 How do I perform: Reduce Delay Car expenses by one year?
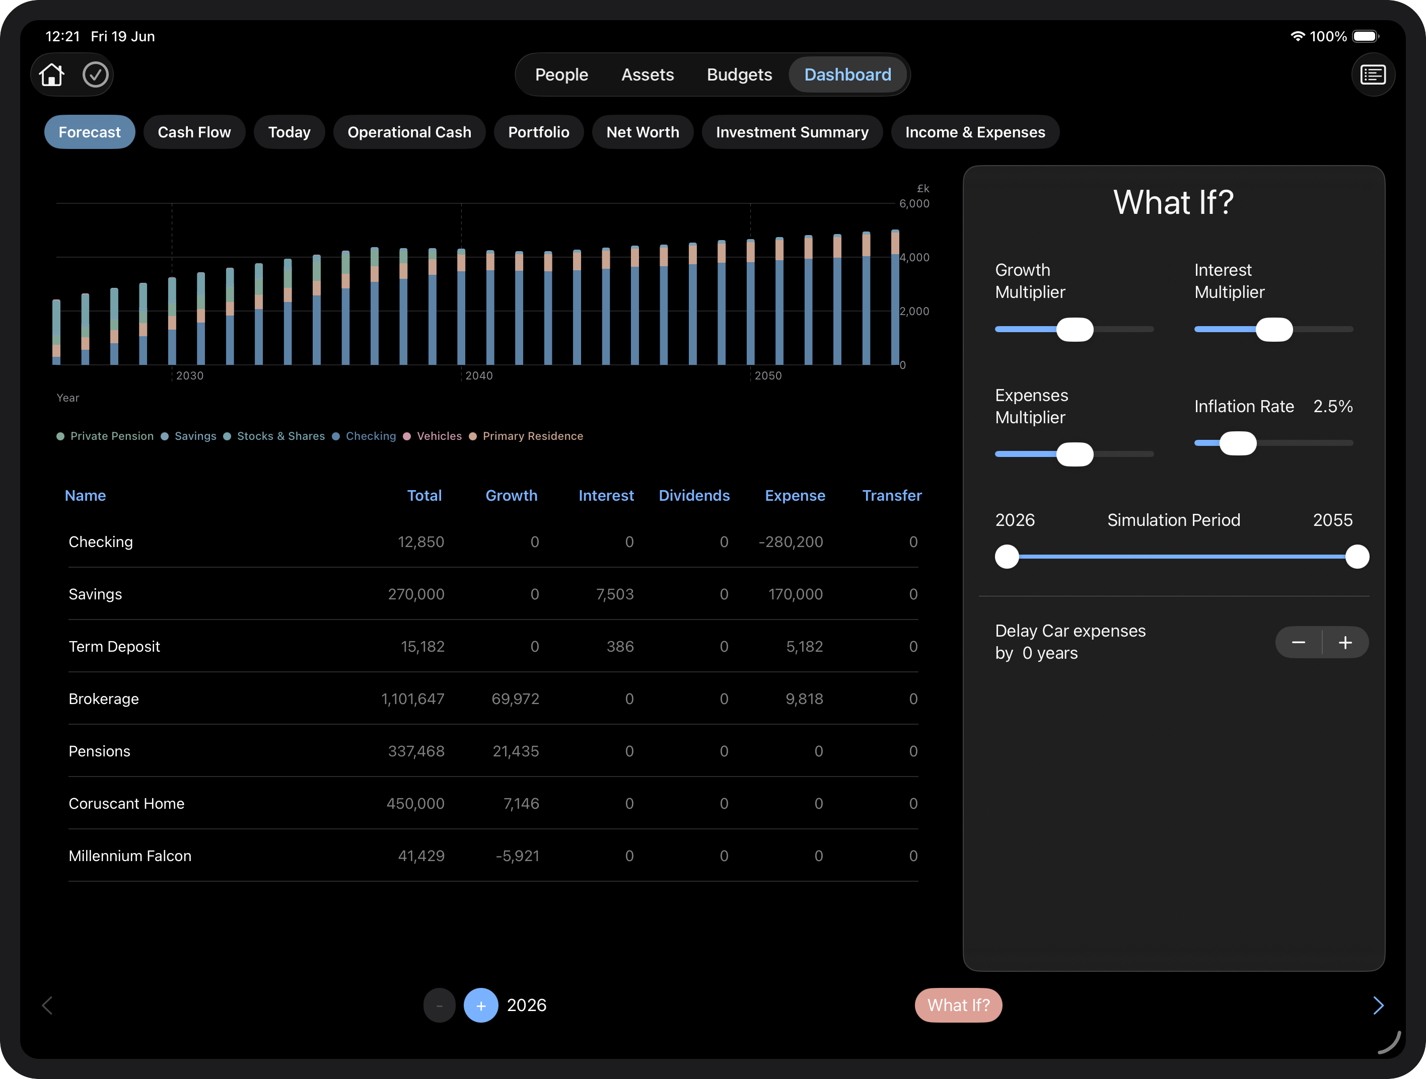click(1299, 643)
